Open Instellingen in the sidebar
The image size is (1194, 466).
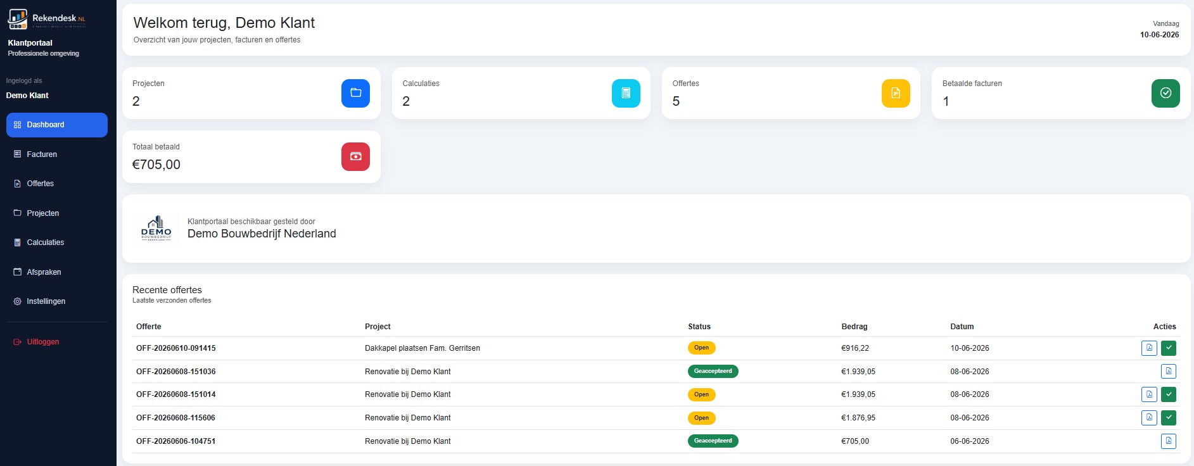point(57,301)
